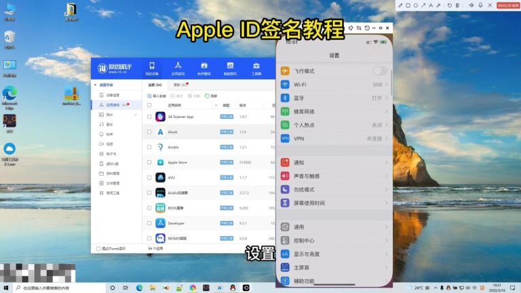The height and width of the screenshot is (293, 521).
Task: Open 蜂窝网络 cellular settings row
Action: coord(334,112)
